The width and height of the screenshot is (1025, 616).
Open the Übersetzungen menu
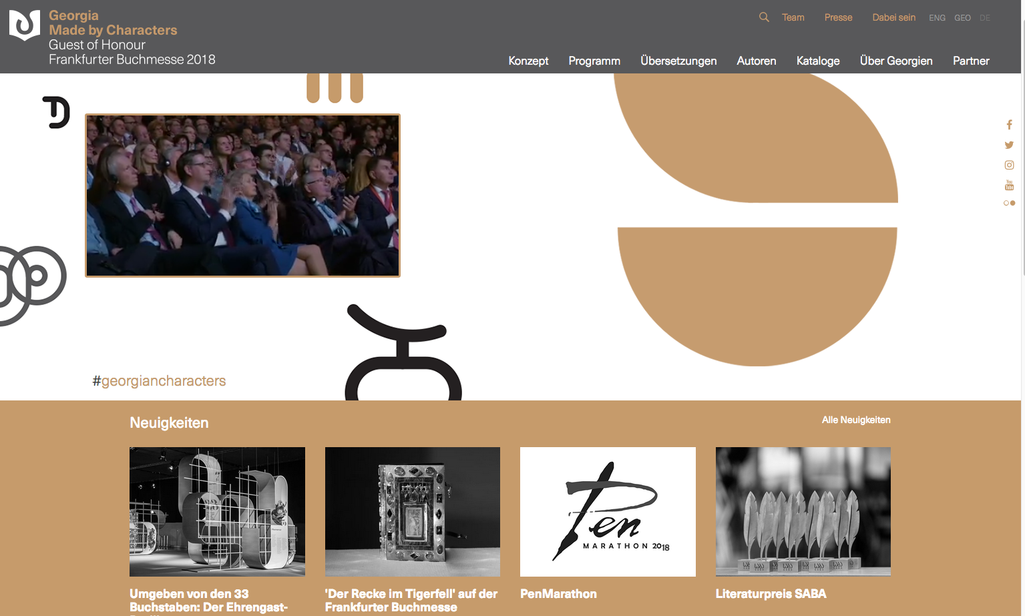coord(678,61)
